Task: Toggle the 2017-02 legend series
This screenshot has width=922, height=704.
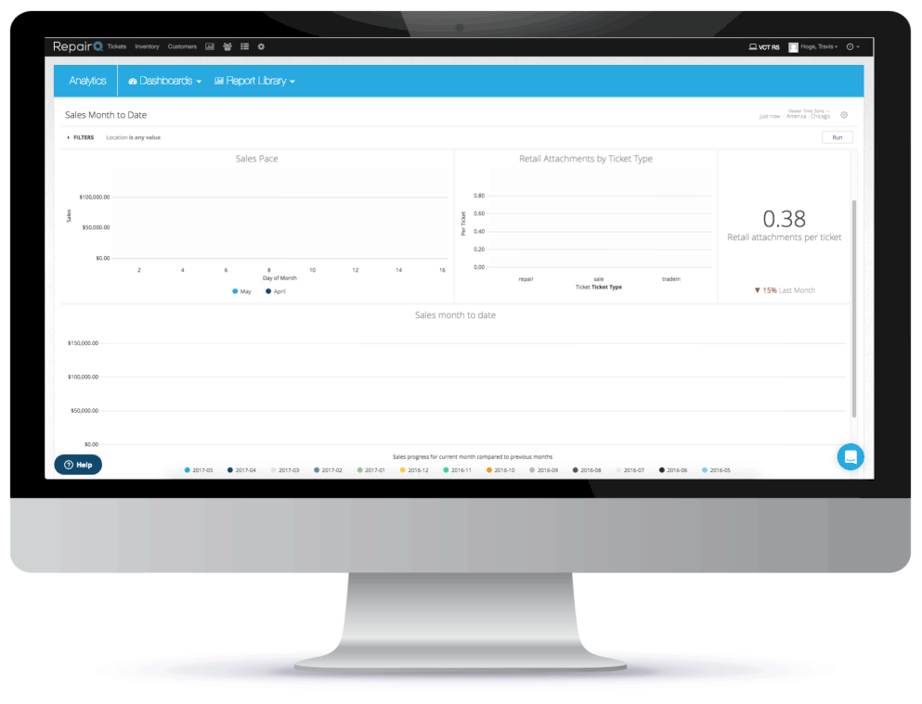Action: [328, 470]
